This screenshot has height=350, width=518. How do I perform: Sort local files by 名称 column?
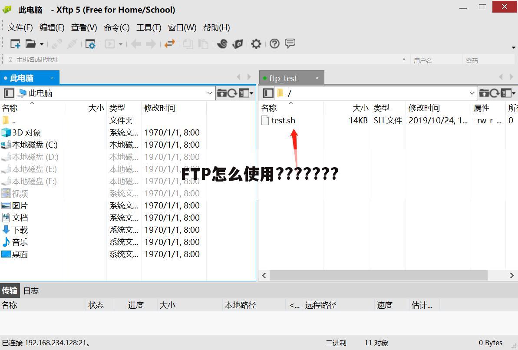coord(32,108)
